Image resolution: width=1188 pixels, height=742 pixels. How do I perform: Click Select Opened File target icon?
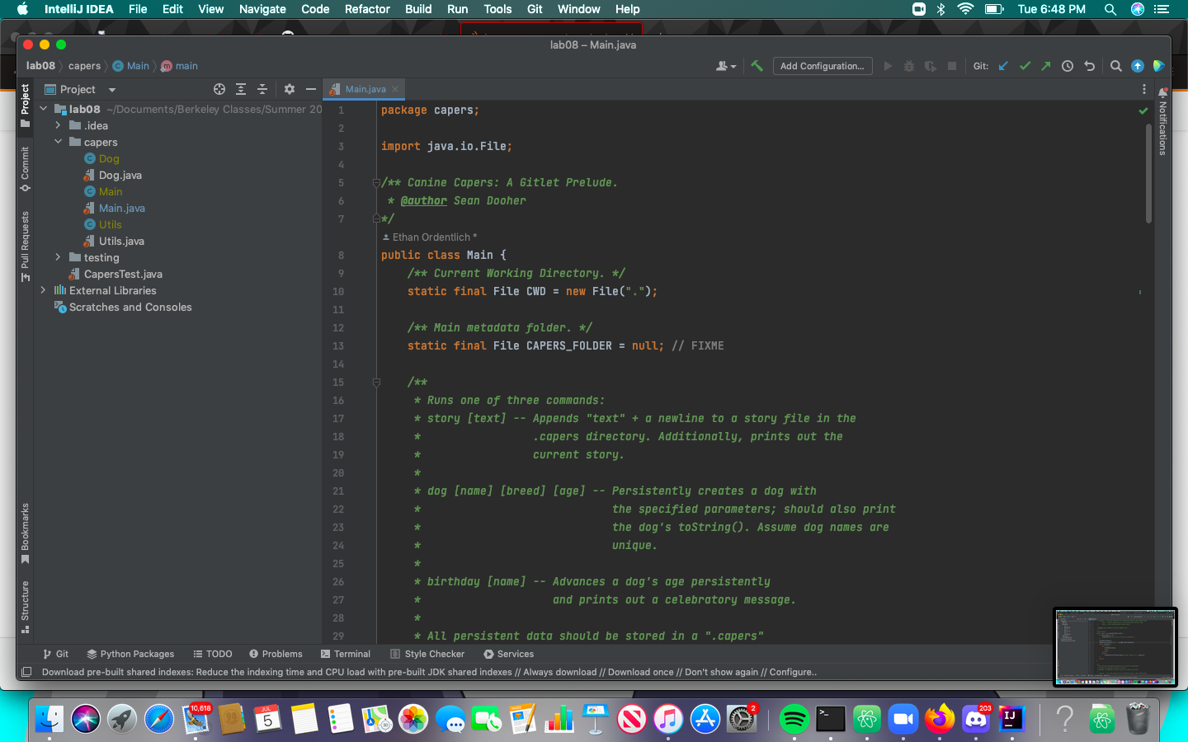(219, 89)
